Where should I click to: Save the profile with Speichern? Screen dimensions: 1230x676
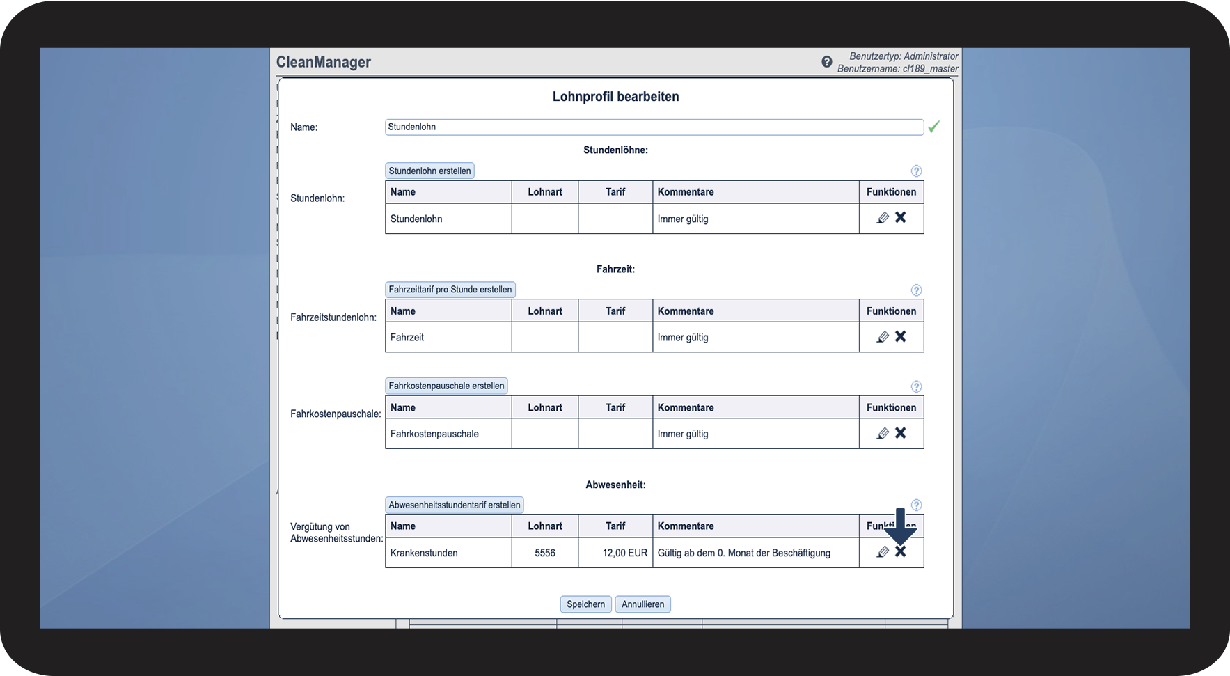click(x=586, y=604)
